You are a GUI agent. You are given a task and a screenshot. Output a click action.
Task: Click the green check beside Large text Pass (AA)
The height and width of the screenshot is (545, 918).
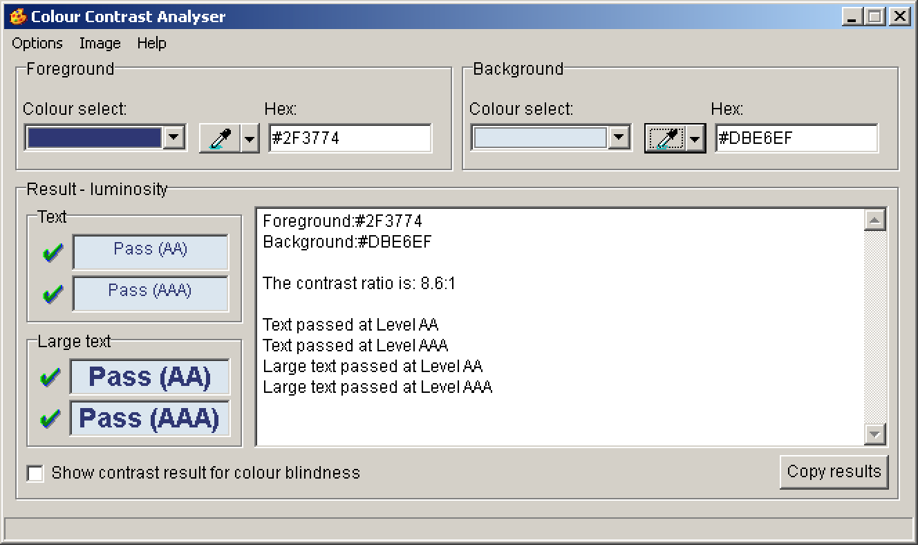pos(50,376)
